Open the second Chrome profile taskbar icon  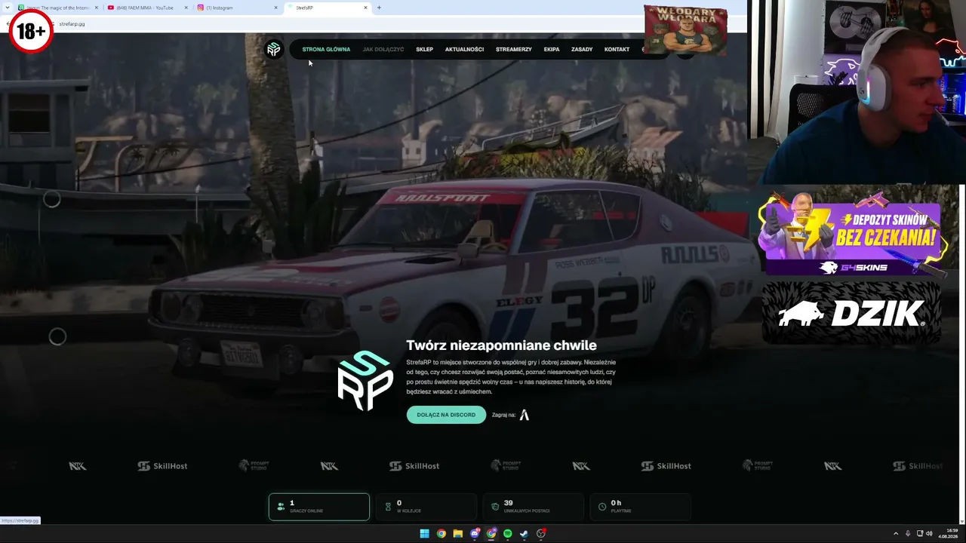coord(491,533)
